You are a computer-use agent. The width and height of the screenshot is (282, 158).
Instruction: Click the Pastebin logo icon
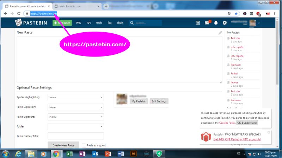18,22
